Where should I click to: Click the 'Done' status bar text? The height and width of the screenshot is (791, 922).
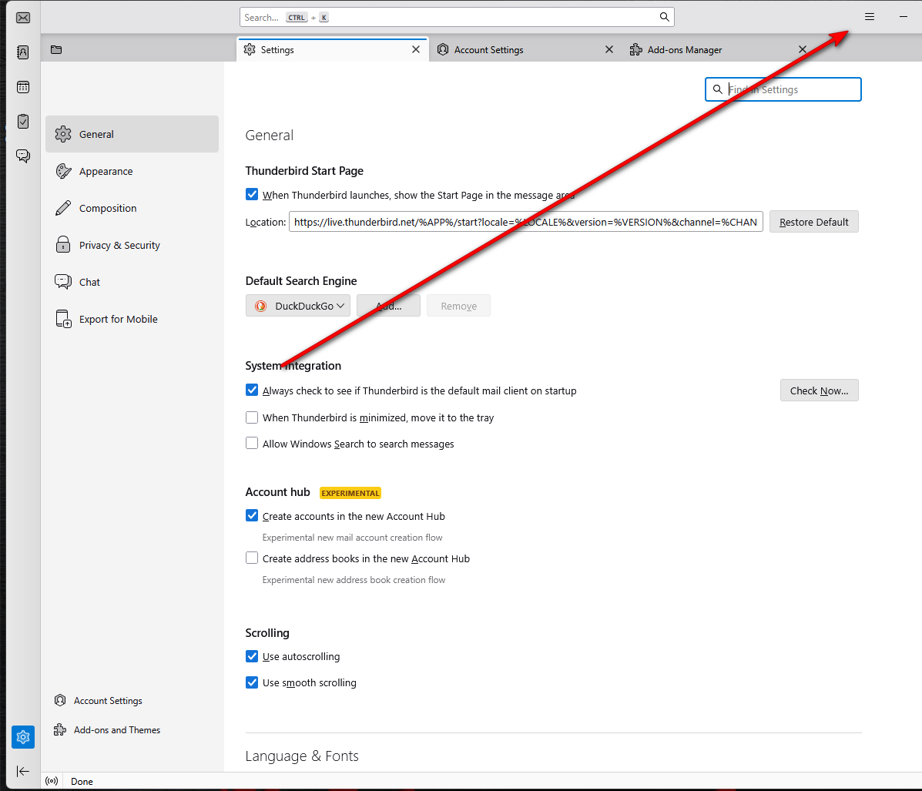pos(82,782)
